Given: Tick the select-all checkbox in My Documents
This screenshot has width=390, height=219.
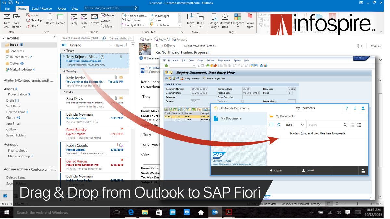Looking at the screenshot, I should pyautogui.click(x=272, y=125).
